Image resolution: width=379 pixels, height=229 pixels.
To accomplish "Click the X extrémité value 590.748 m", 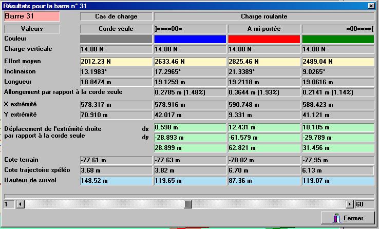I will click(x=264, y=105).
